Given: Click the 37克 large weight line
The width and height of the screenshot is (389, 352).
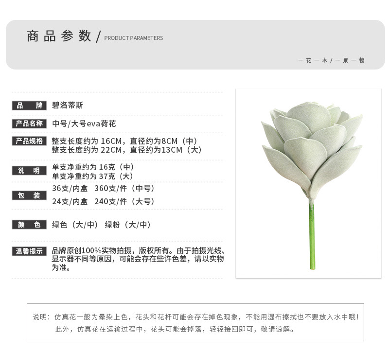Looking at the screenshot, I should click(93, 176).
